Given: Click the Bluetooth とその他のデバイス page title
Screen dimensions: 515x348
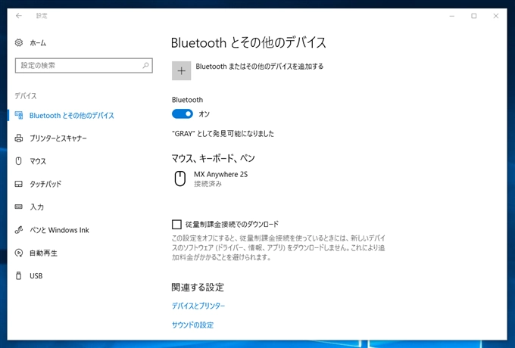Looking at the screenshot, I should click(248, 42).
